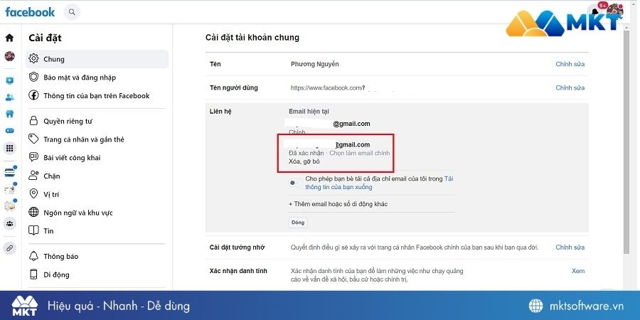Open the Watch video icon
Image resolution: width=640 pixels, height=320 pixels.
9,80
